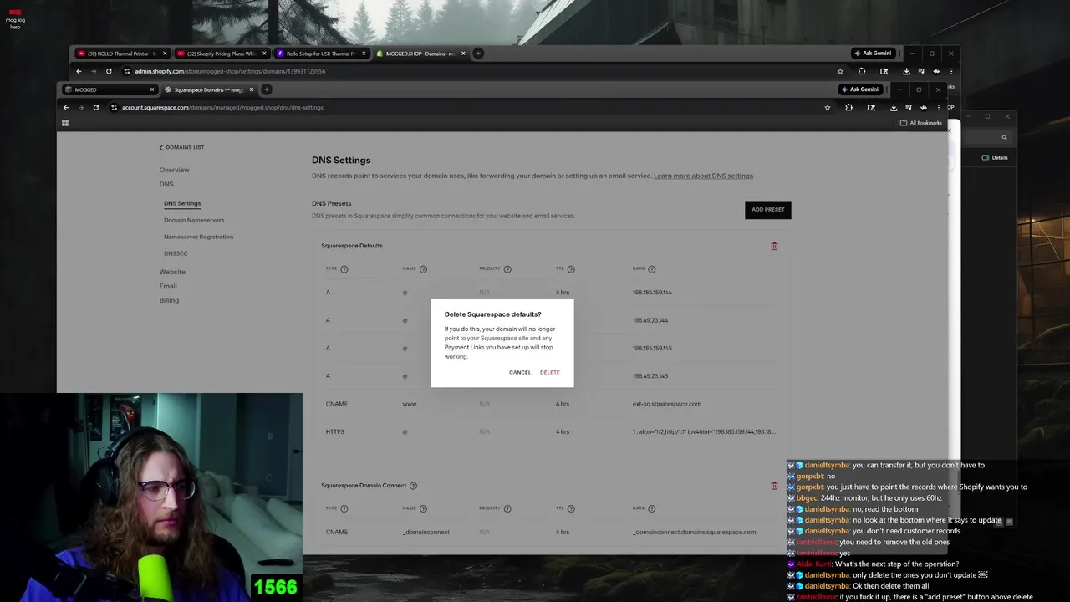Image resolution: width=1070 pixels, height=602 pixels.
Task: Show DATA column help in Squarespace Defaults
Action: (x=652, y=269)
